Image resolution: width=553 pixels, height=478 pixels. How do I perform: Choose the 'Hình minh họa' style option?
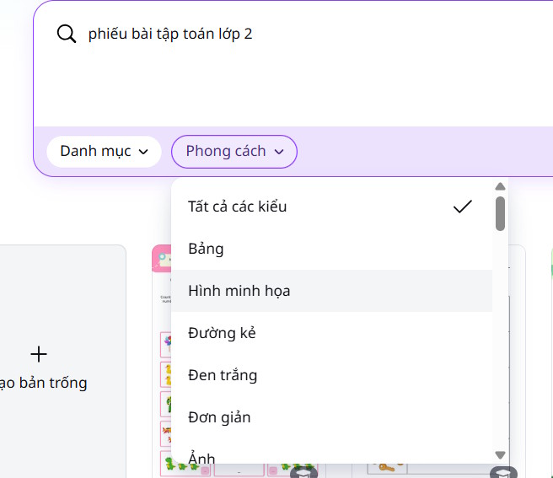point(331,291)
